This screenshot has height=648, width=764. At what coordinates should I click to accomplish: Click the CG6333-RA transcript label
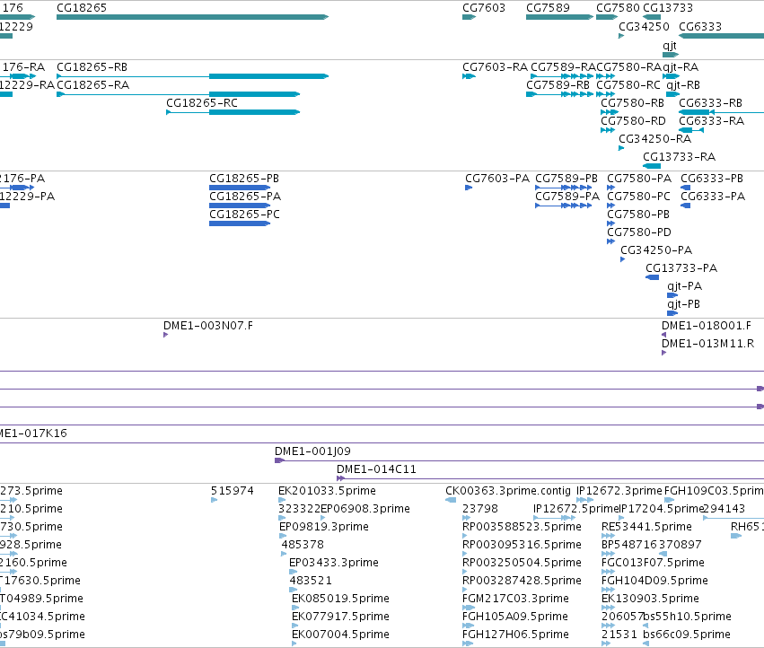(x=712, y=121)
